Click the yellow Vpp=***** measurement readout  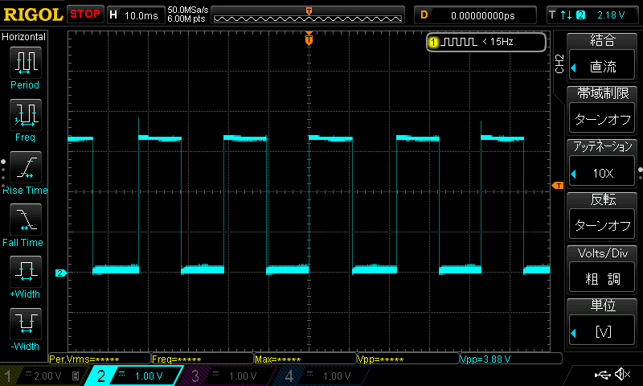(x=408, y=359)
